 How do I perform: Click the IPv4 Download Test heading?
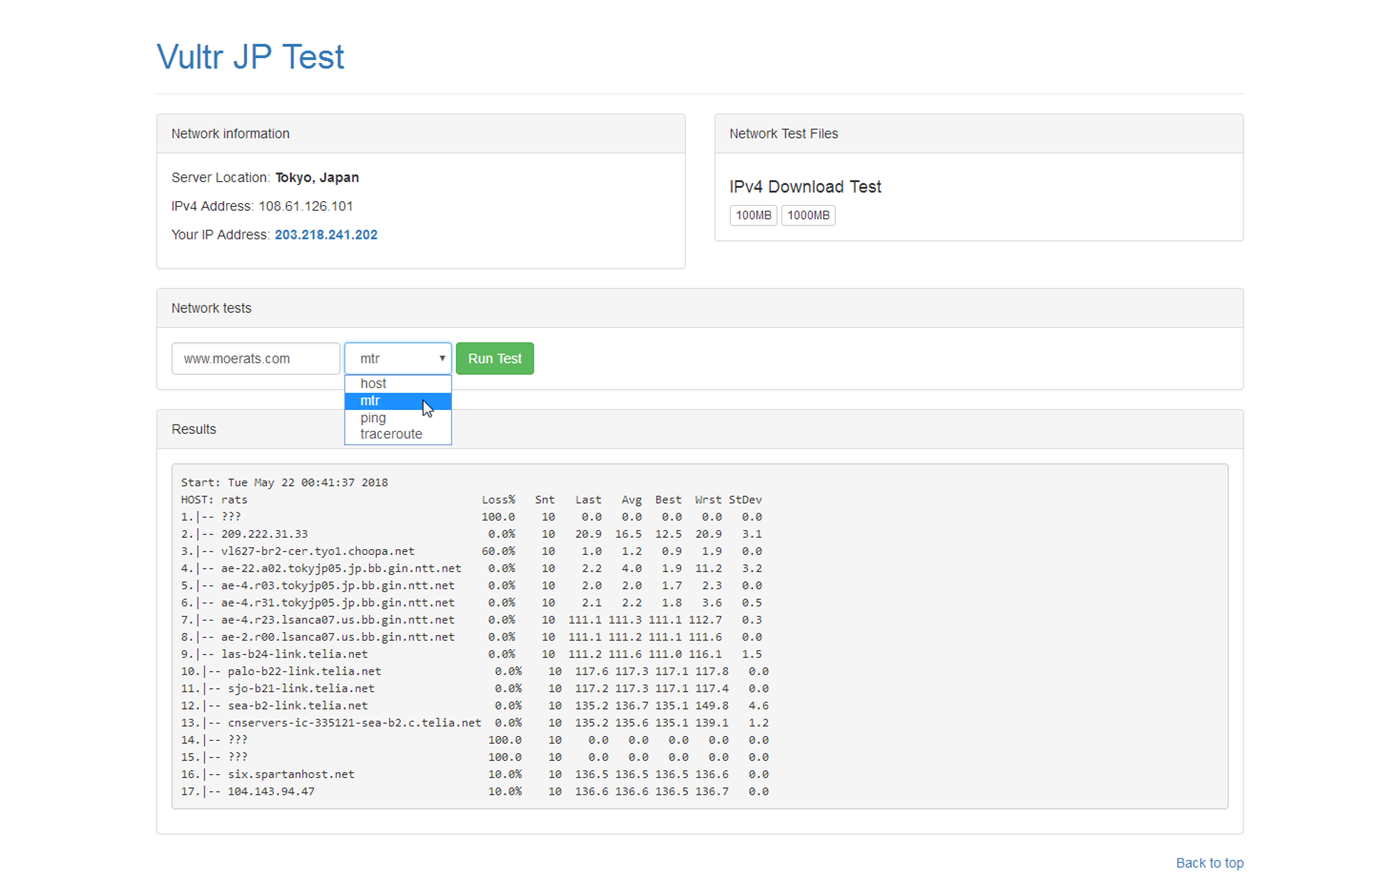pyautogui.click(x=805, y=187)
